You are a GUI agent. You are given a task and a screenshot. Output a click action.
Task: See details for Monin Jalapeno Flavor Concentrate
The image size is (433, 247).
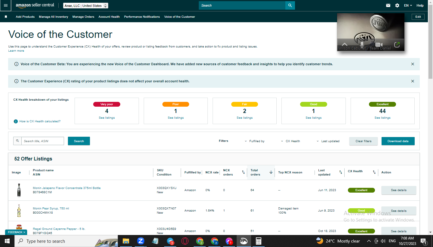399,190
